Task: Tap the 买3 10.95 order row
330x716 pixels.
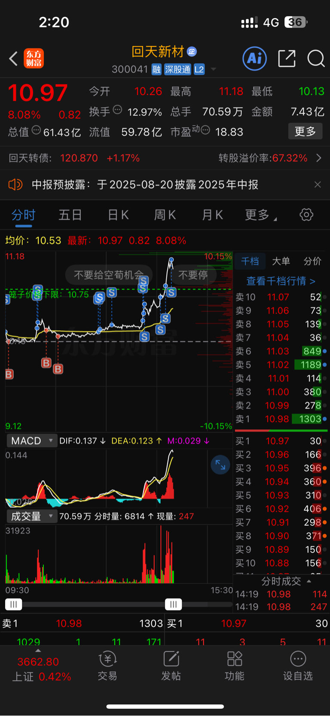Action: 281,468
